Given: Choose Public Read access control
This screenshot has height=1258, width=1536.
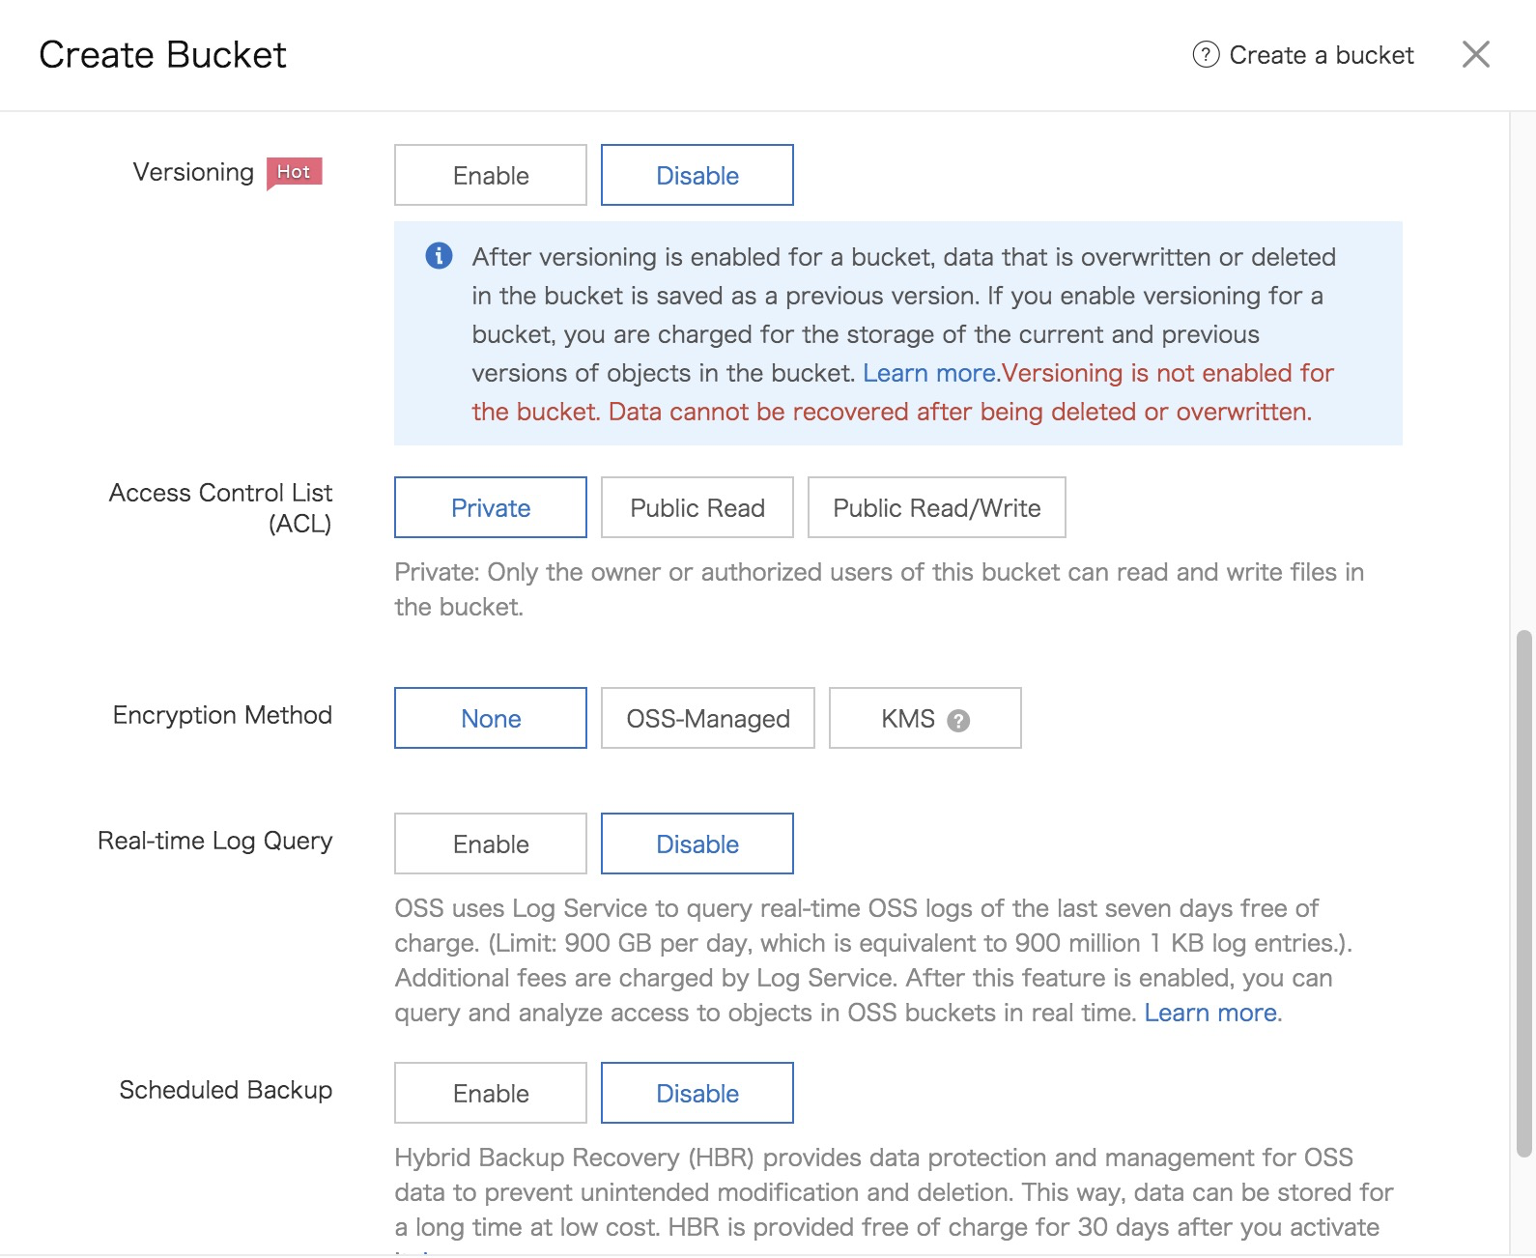Looking at the screenshot, I should click(697, 508).
